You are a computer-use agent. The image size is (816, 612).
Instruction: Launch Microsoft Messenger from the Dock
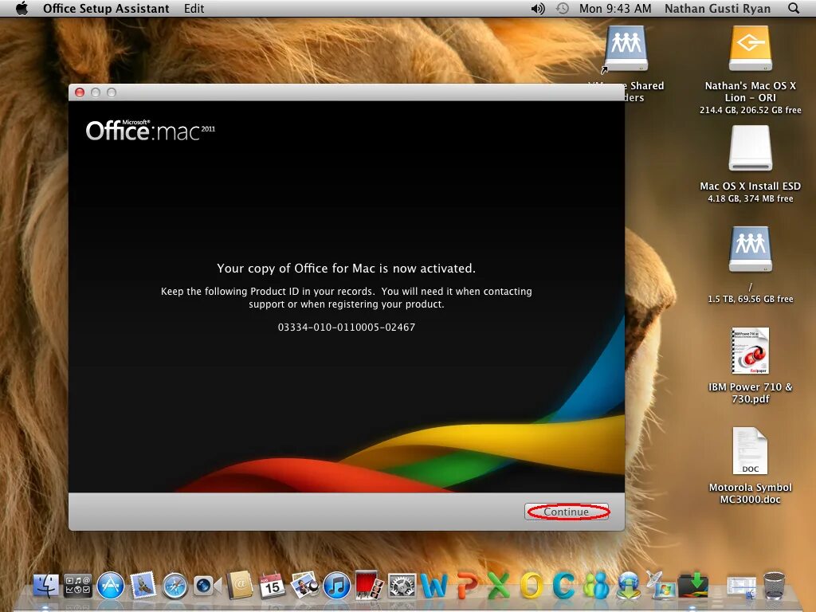(596, 585)
